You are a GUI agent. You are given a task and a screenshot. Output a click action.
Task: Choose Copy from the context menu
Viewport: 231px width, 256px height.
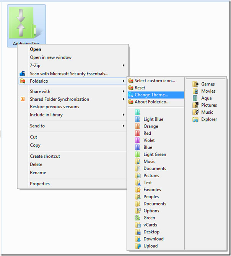point(35,145)
